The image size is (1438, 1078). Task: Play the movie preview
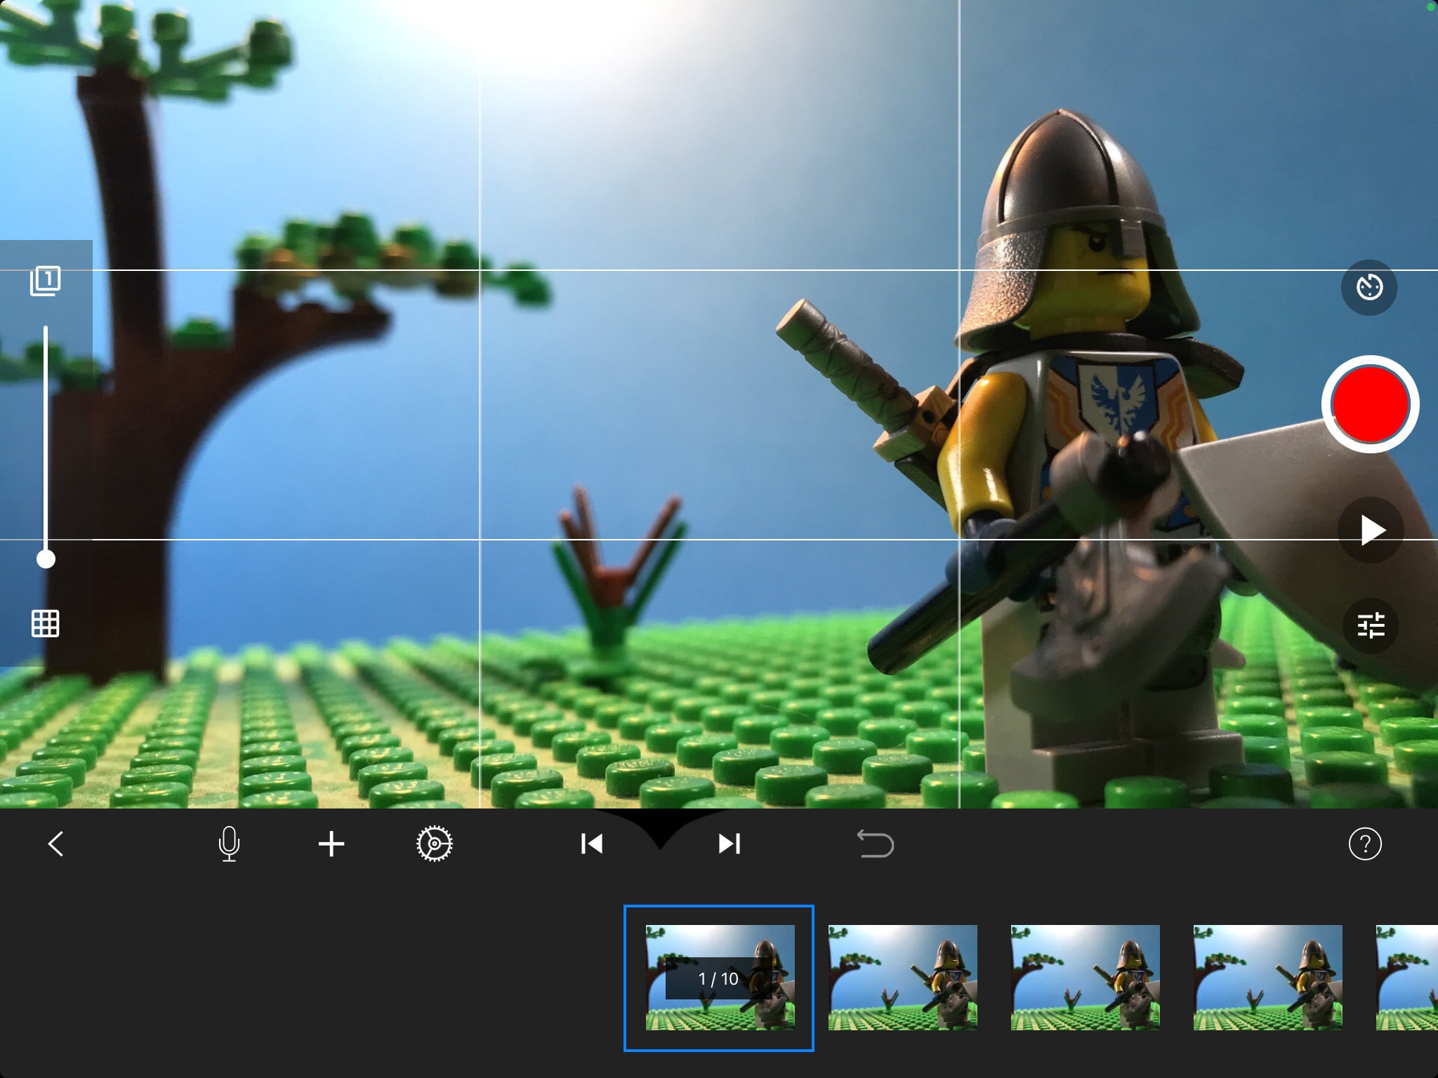pyautogui.click(x=1371, y=530)
